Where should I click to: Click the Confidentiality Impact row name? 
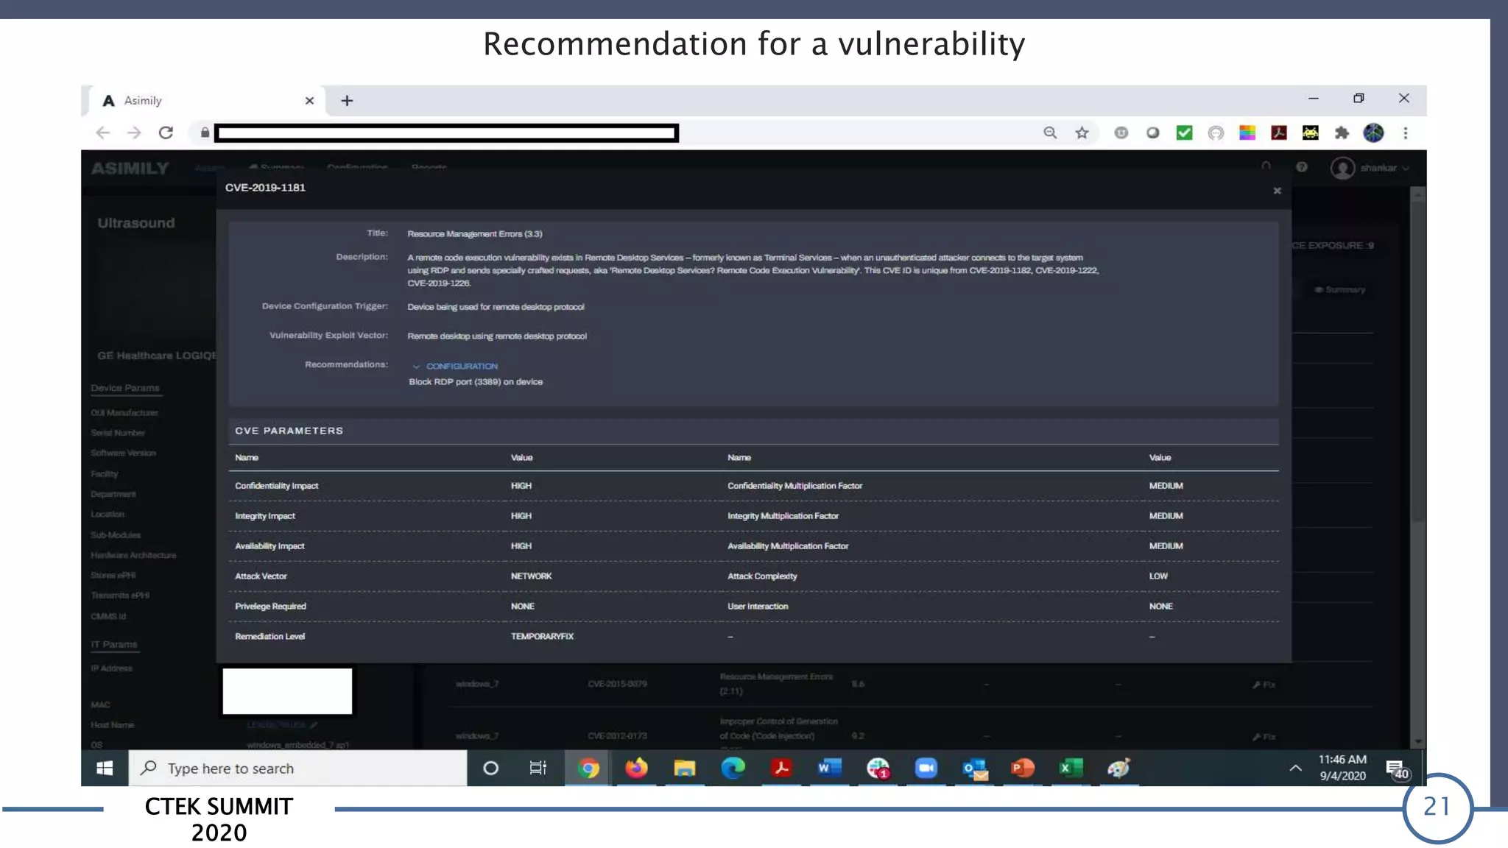277,486
